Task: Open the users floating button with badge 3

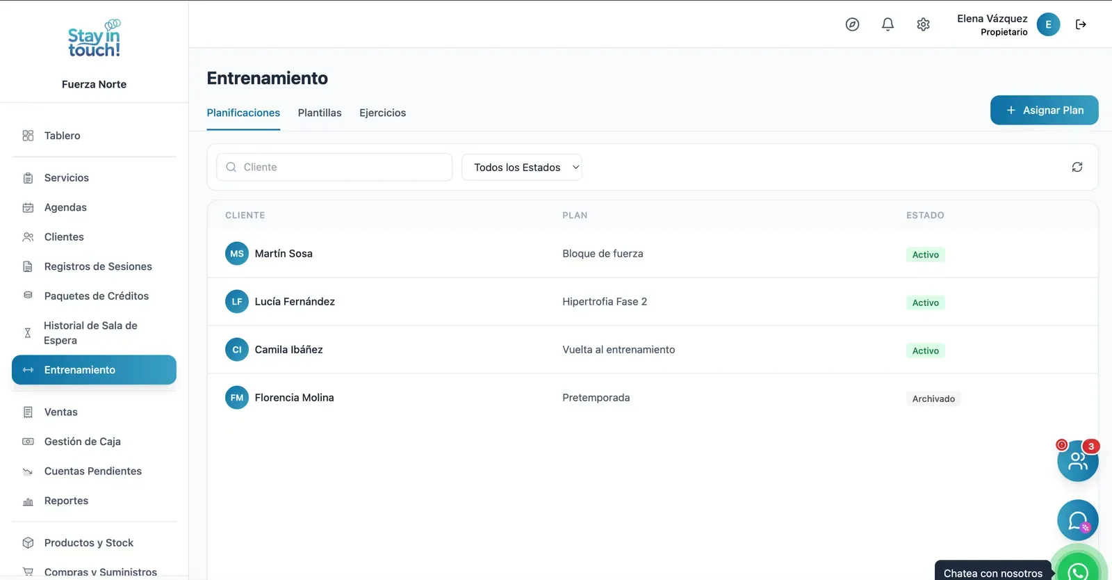Action: click(1078, 460)
